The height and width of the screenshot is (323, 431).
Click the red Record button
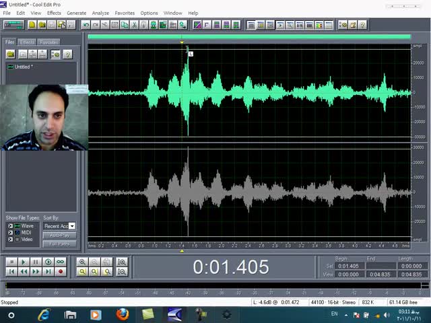tap(61, 272)
